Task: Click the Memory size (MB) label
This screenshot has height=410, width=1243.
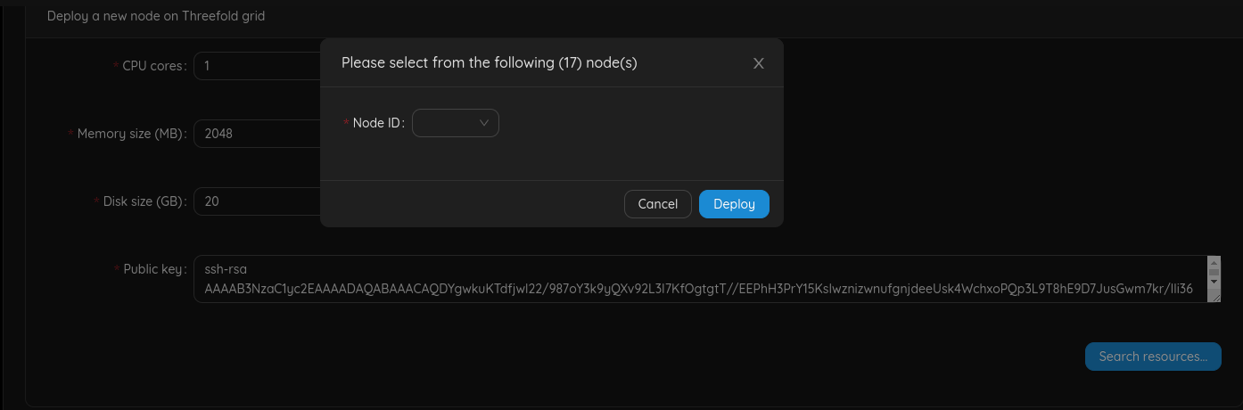Action: tap(130, 134)
